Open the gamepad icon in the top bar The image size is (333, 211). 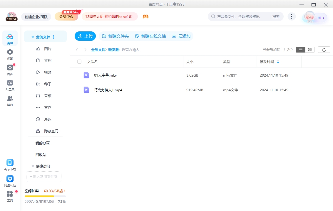click(145, 16)
